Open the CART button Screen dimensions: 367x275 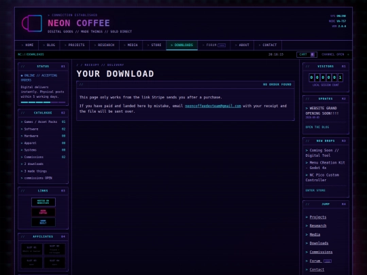(307, 54)
